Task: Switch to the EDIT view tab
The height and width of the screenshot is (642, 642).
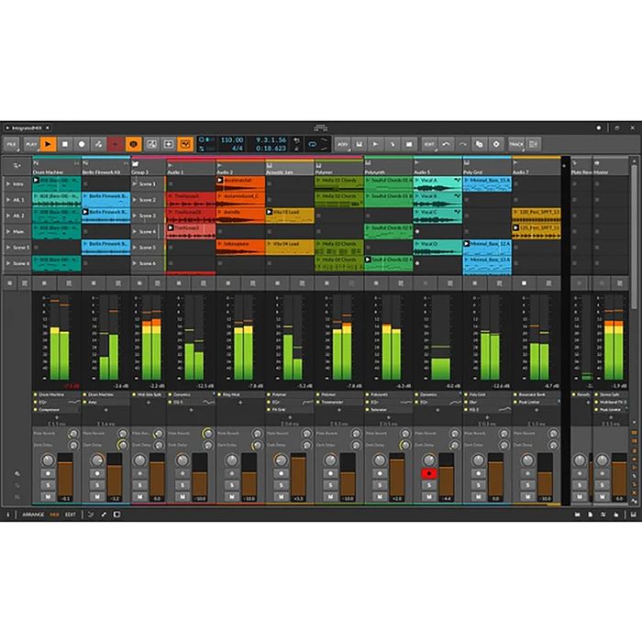Action: tap(70, 515)
